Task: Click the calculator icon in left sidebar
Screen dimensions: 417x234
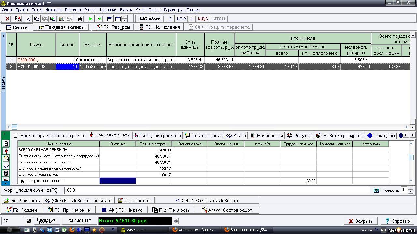Action: (x=6, y=173)
